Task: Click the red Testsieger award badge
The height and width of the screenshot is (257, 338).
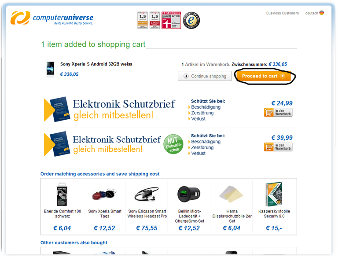Action: click(x=171, y=20)
